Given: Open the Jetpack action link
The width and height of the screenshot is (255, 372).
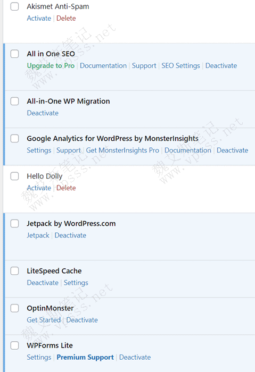Looking at the screenshot, I should click(x=38, y=235).
